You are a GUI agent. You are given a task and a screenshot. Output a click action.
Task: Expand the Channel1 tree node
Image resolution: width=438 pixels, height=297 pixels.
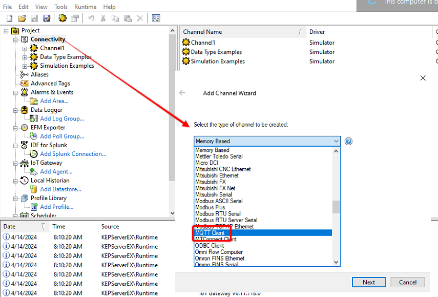point(25,48)
